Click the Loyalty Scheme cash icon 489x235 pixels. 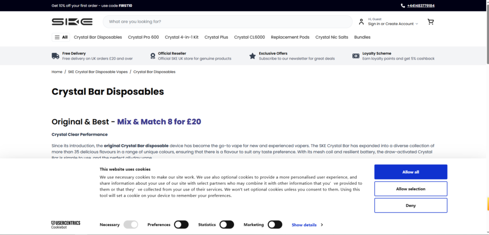coord(356,56)
